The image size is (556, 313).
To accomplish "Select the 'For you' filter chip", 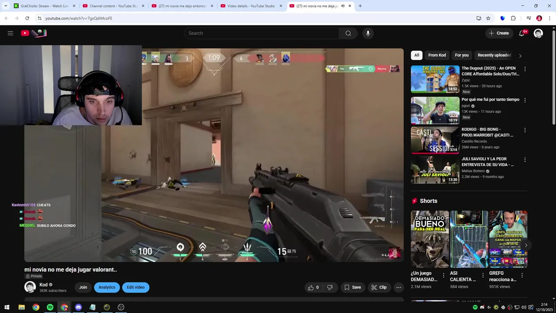I will click(x=462, y=55).
